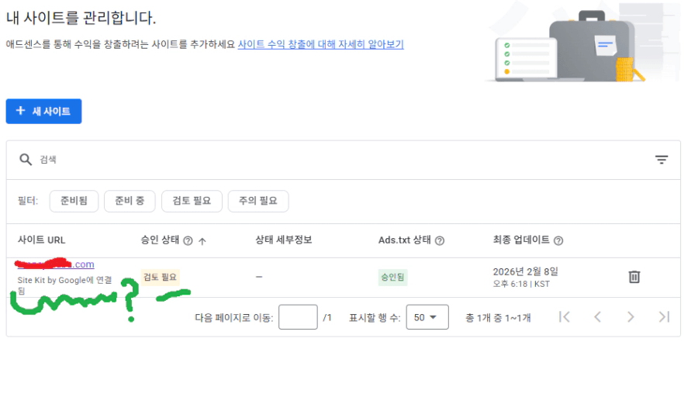Open the filter options icon
The image size is (698, 404).
click(x=661, y=160)
